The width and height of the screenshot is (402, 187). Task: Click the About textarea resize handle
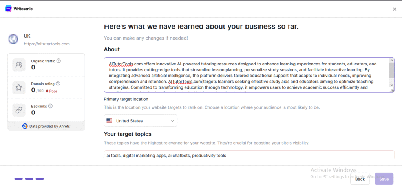coord(392,90)
